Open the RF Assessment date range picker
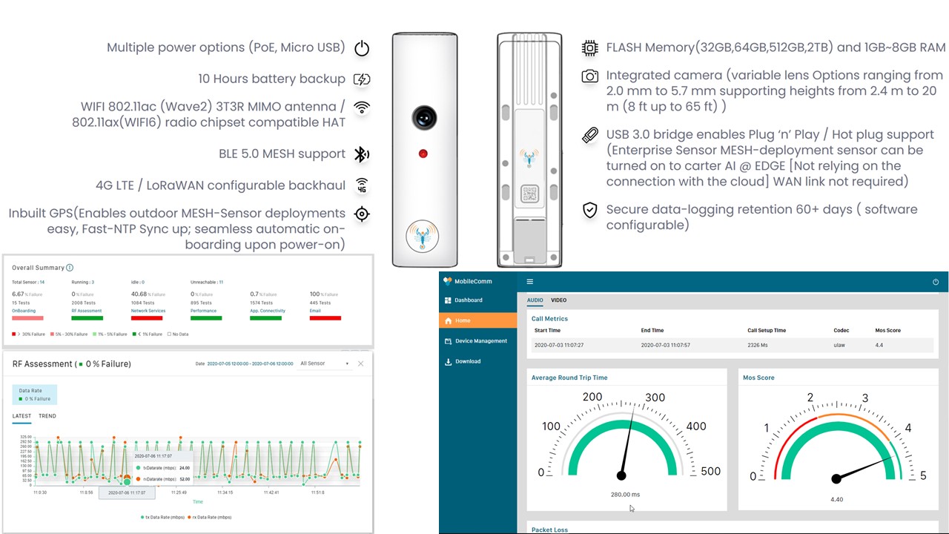Screen dimensions: 949x534 coord(250,363)
